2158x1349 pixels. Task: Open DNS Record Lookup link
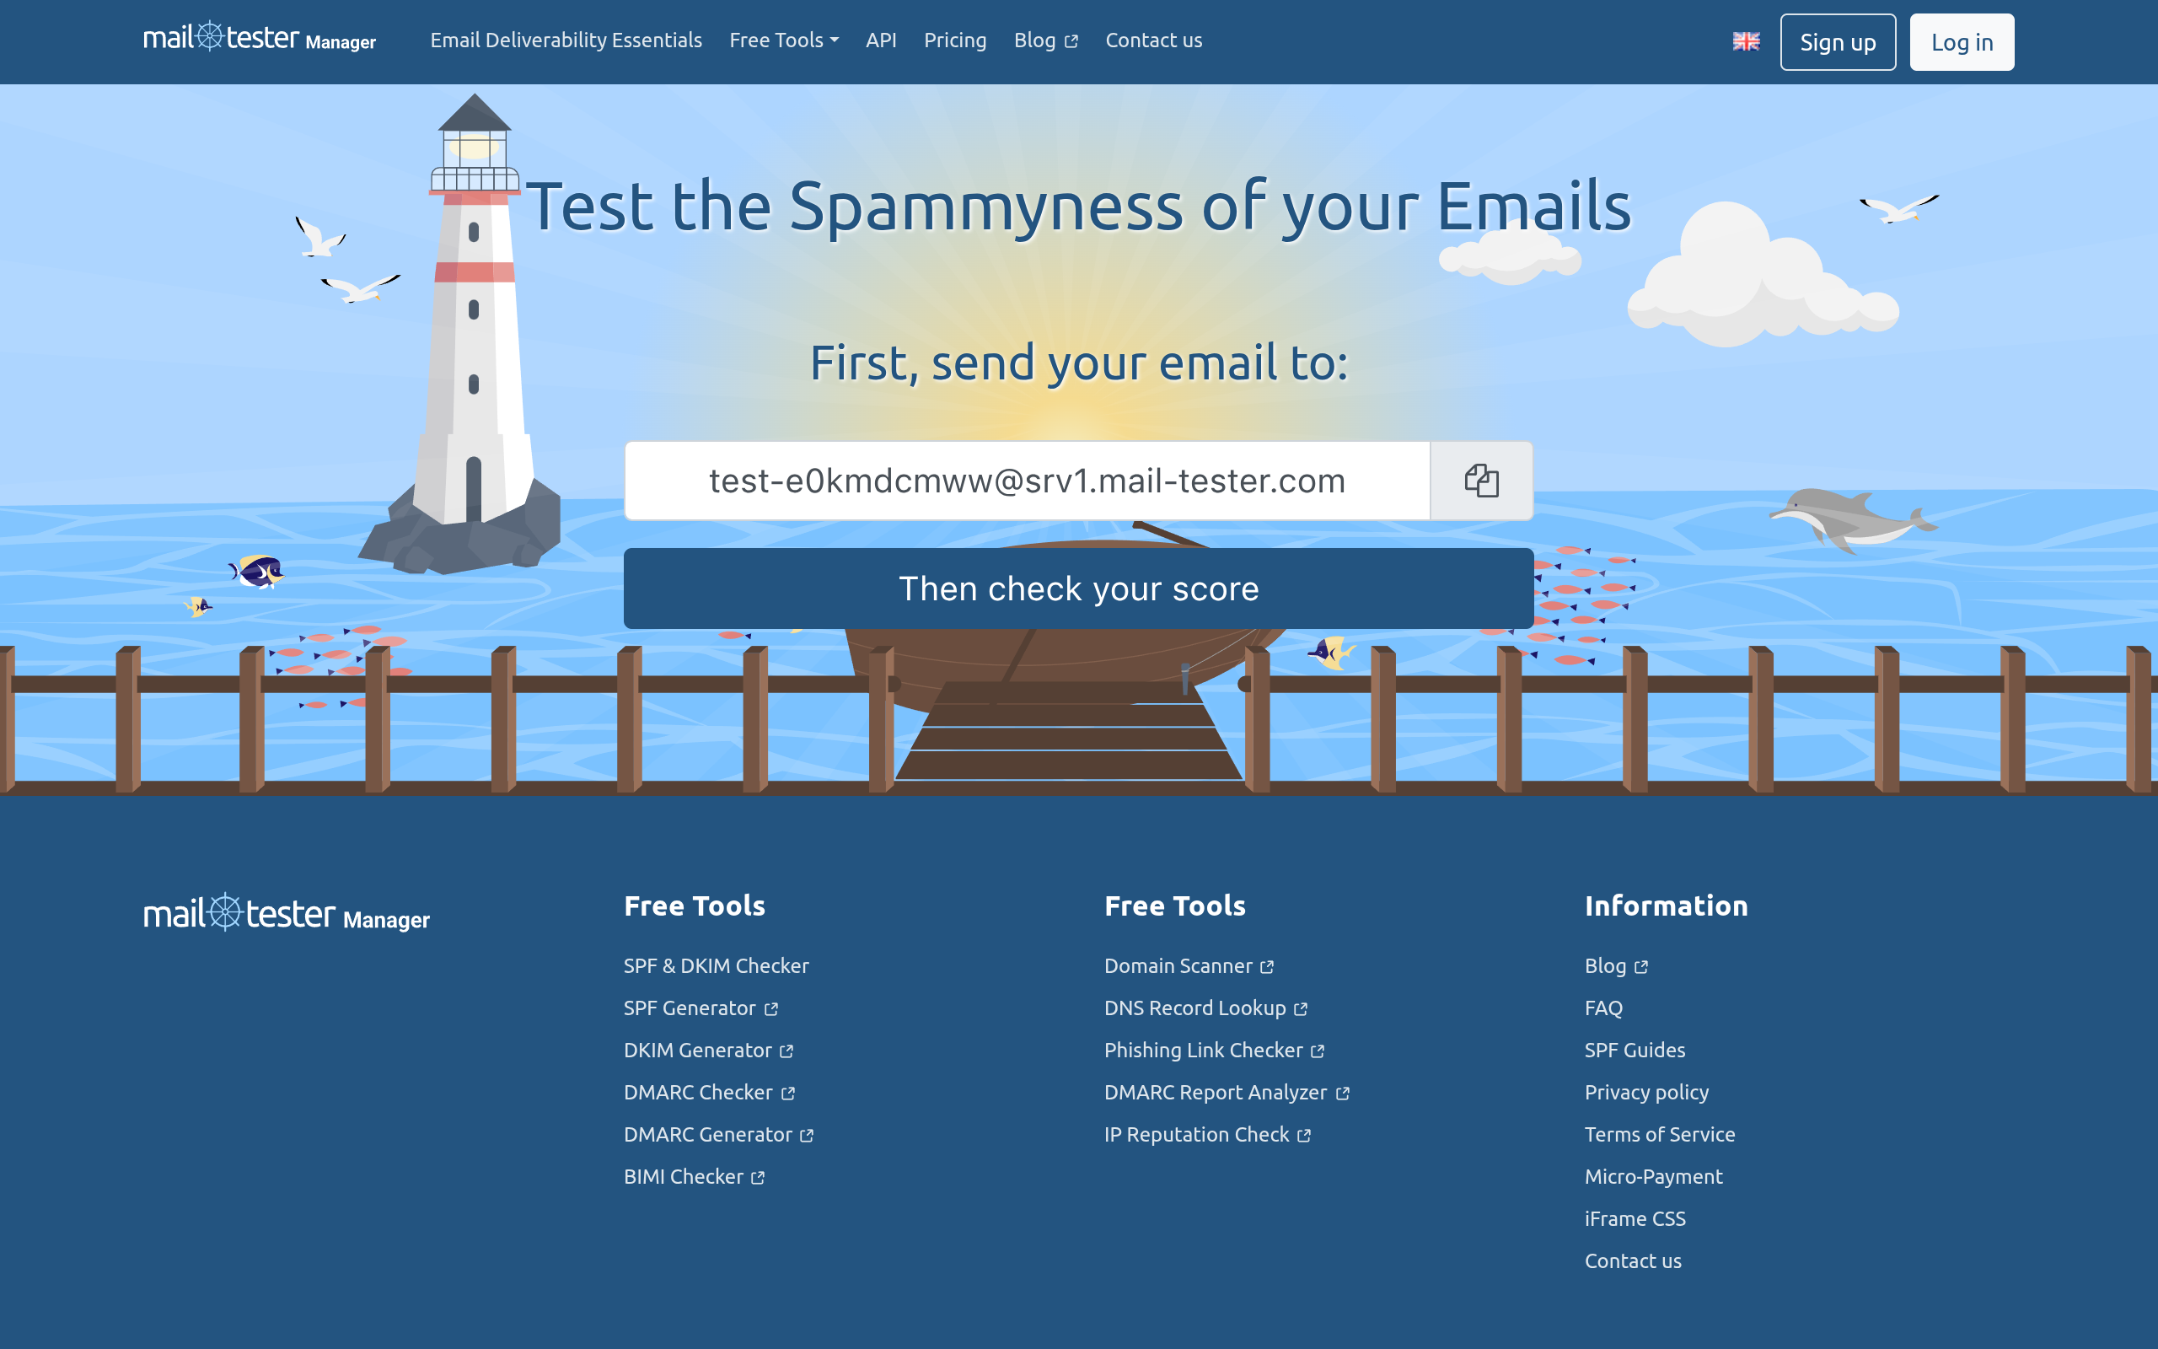pyautogui.click(x=1205, y=1008)
